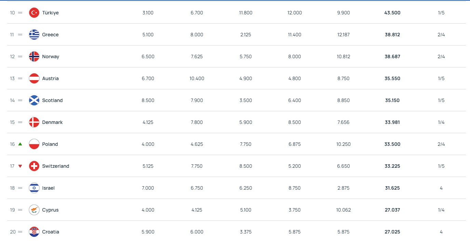Click Greece's clubs value 2/4
The width and height of the screenshot is (470, 241).
[441, 35]
